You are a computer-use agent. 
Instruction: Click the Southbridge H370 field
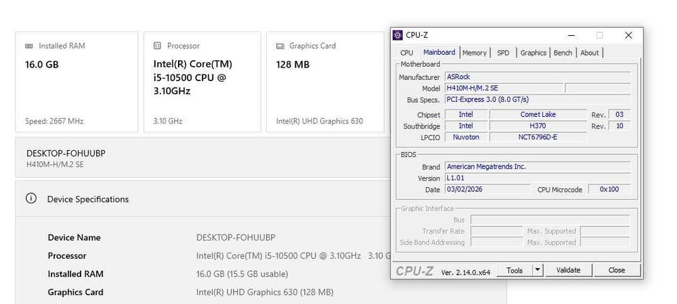pos(538,126)
